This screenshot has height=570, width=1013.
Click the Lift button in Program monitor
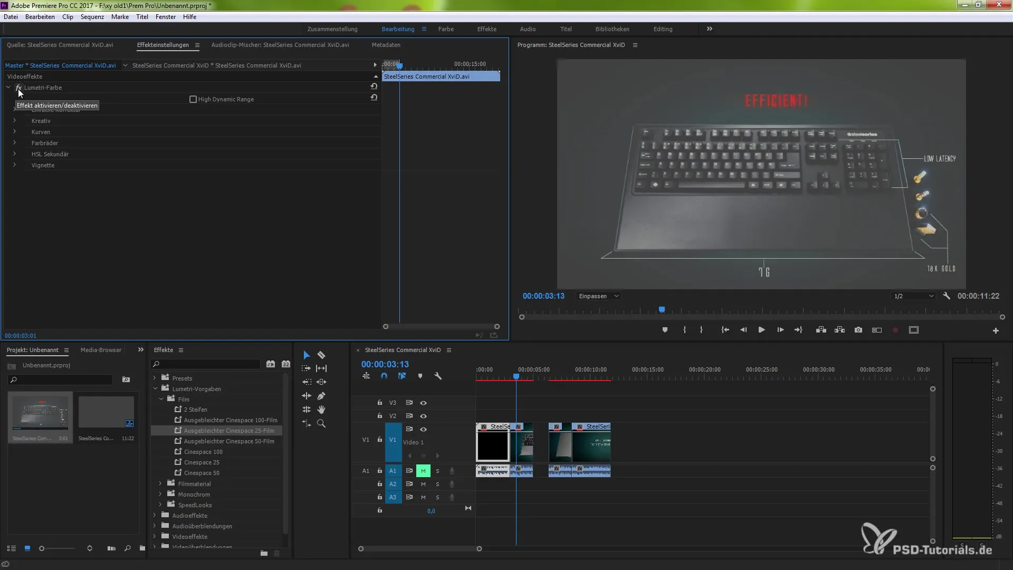click(821, 330)
